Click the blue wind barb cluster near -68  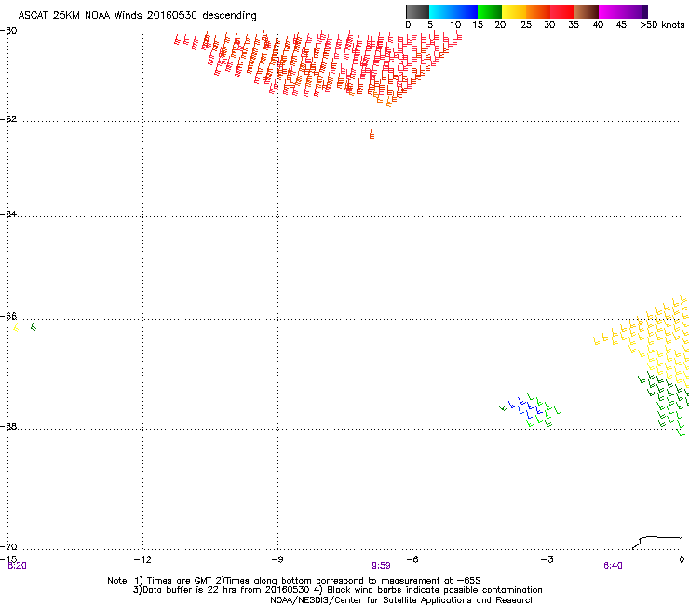524,407
